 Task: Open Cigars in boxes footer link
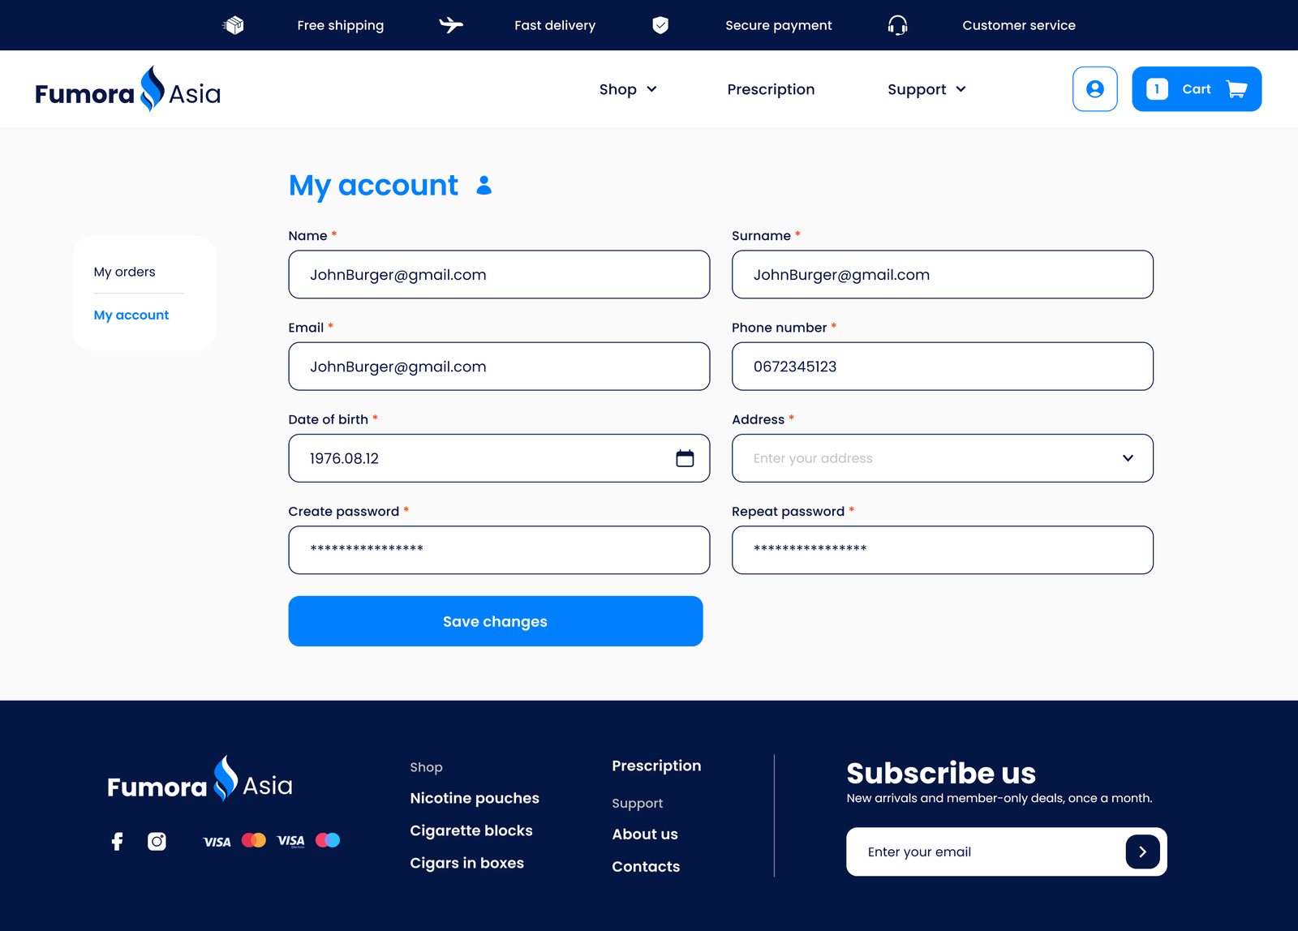(x=467, y=863)
